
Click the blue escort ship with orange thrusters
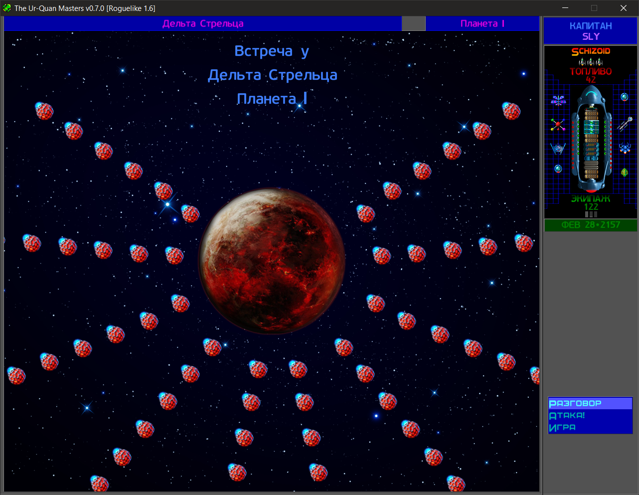[625, 148]
